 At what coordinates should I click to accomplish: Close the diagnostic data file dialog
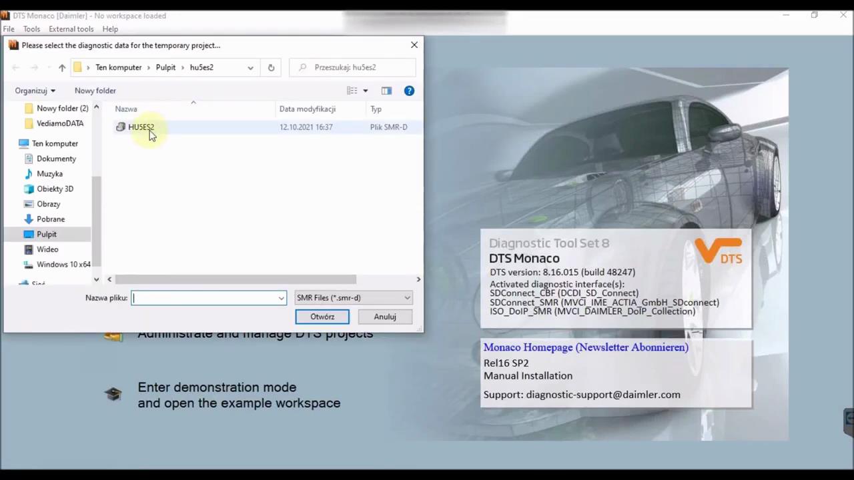pyautogui.click(x=414, y=45)
